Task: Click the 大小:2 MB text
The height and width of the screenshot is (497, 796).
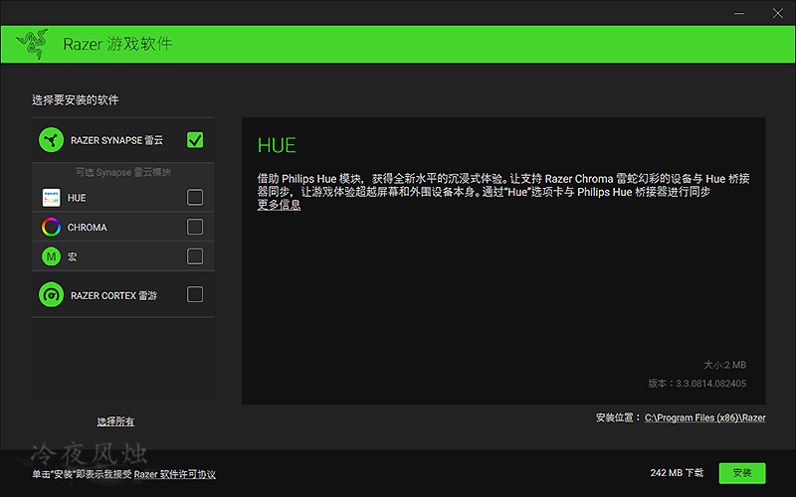Action: tap(725, 365)
